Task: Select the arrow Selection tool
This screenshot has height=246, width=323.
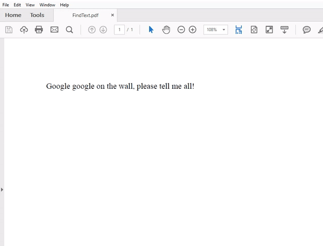Action: pyautogui.click(x=151, y=30)
